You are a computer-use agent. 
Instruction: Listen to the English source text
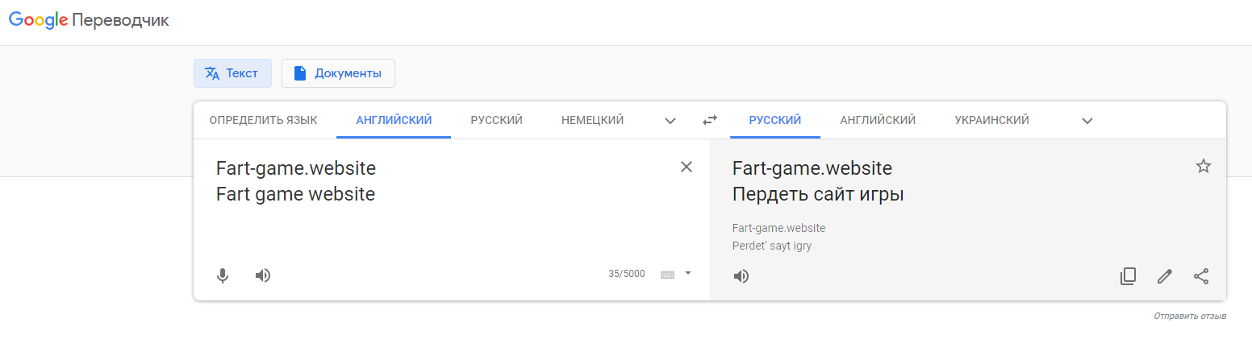click(263, 275)
